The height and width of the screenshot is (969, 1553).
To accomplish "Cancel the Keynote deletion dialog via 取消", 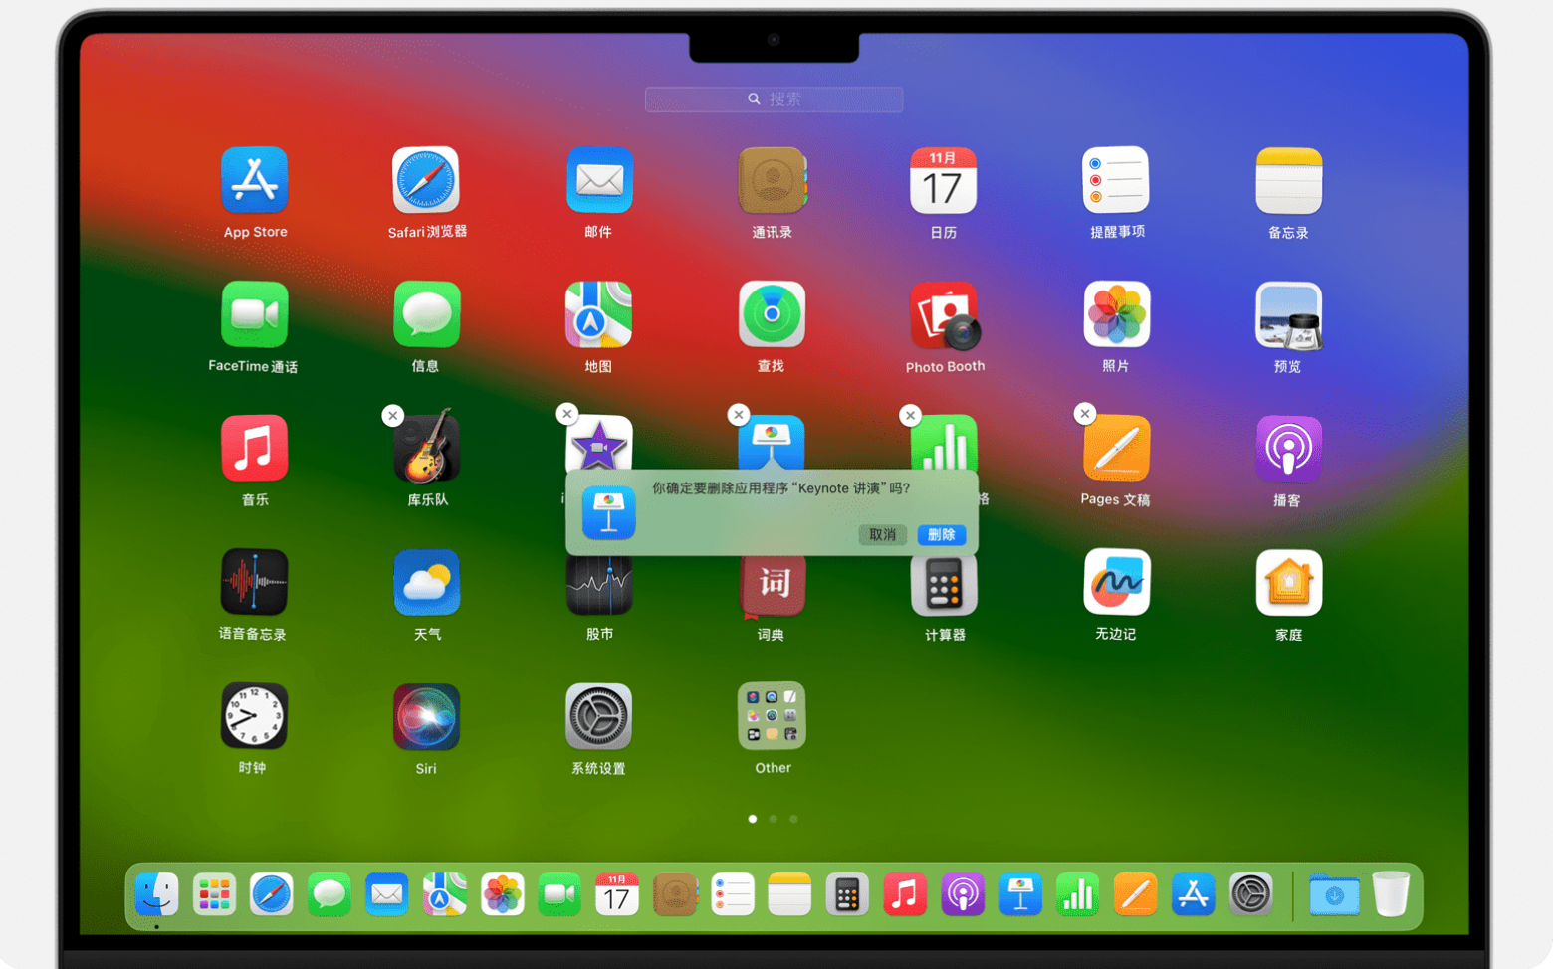I will point(882,534).
